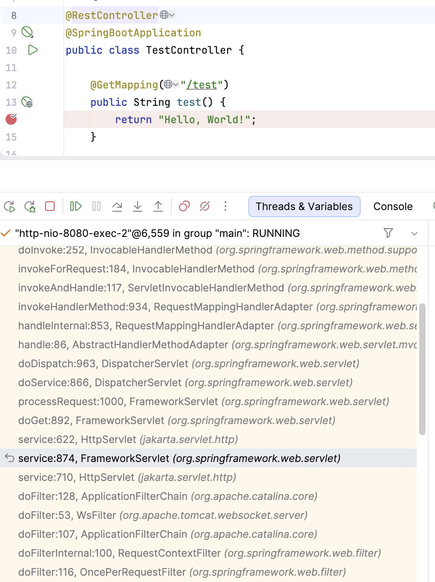The image size is (435, 582).
Task: Expand the thread selector dropdown chevron
Action: coord(414,234)
